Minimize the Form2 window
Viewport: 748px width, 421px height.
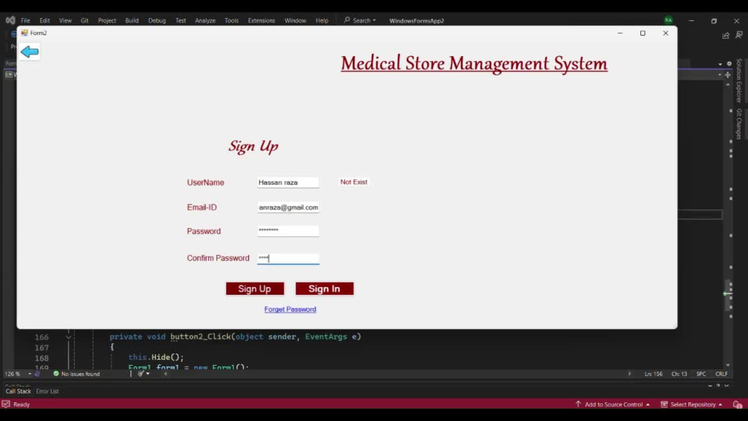click(x=619, y=33)
